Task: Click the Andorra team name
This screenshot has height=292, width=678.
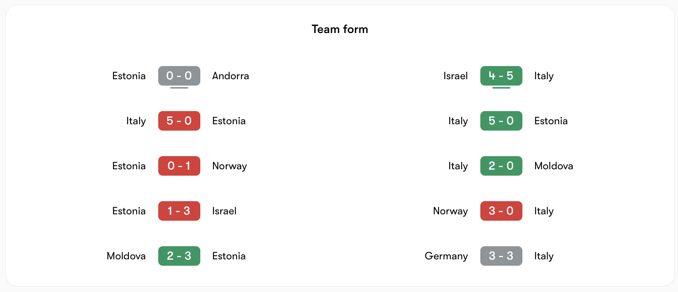Action: [x=230, y=76]
